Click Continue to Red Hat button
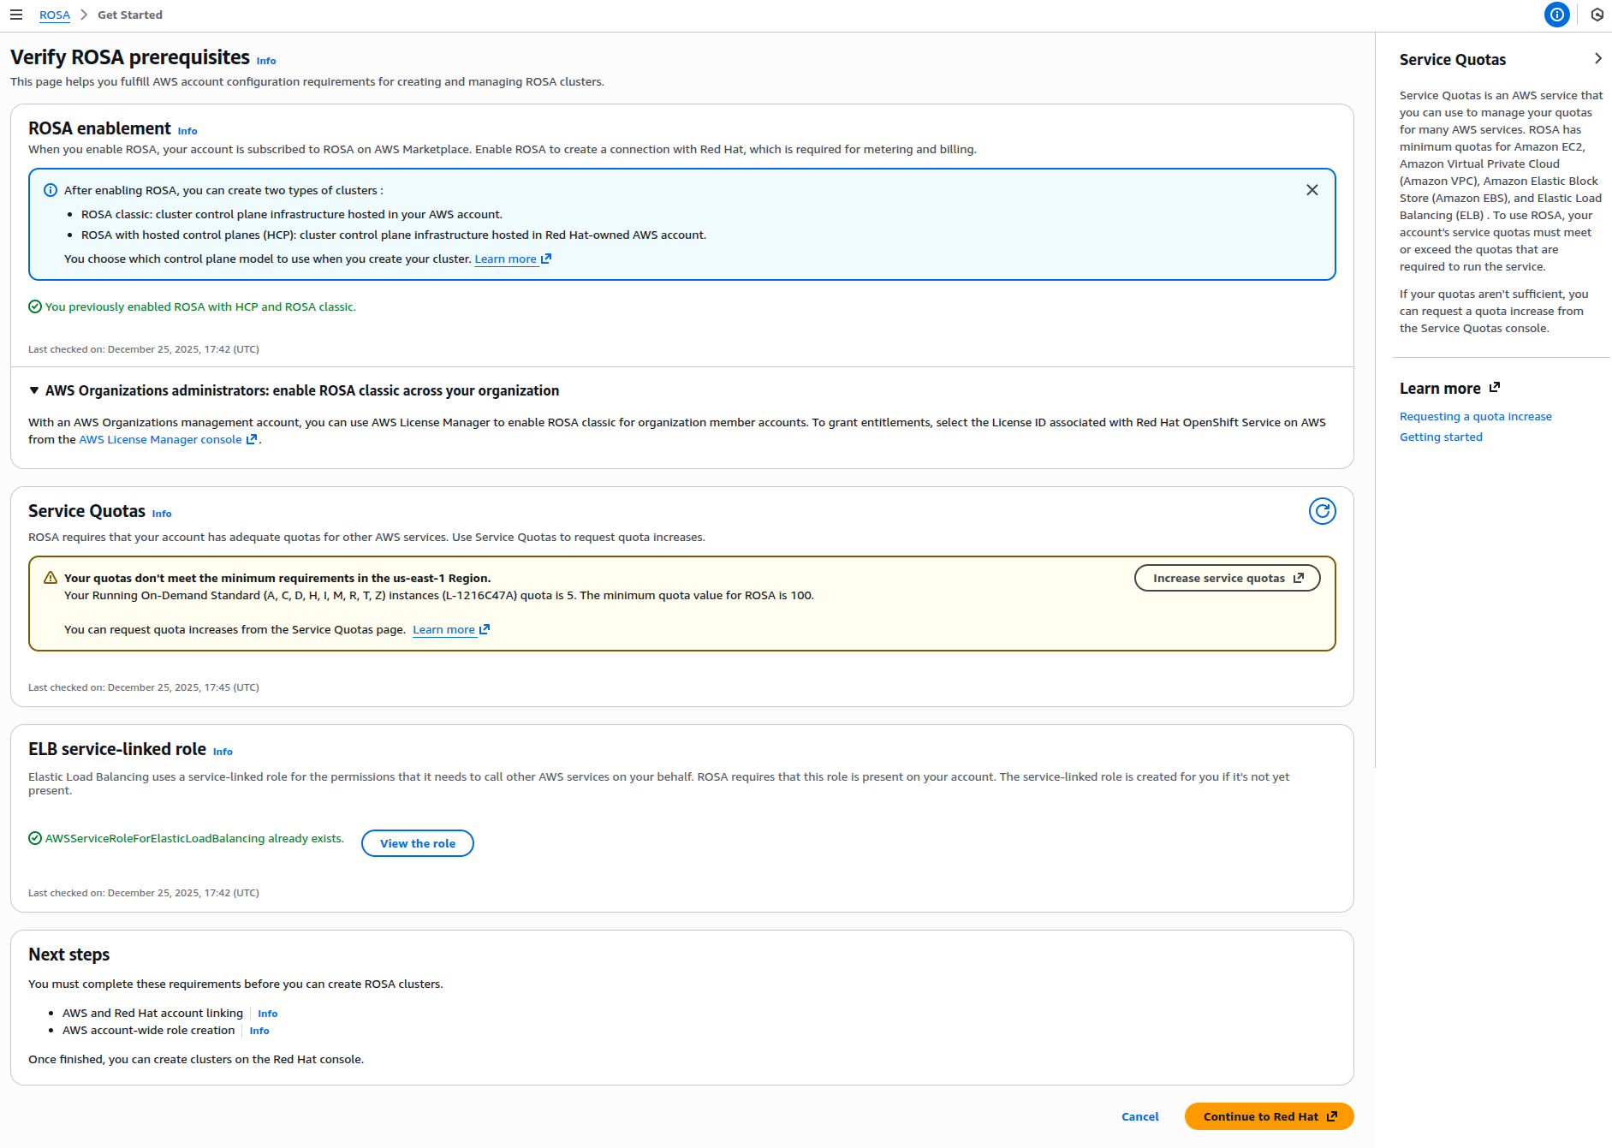The width and height of the screenshot is (1612, 1148). 1269,1116
